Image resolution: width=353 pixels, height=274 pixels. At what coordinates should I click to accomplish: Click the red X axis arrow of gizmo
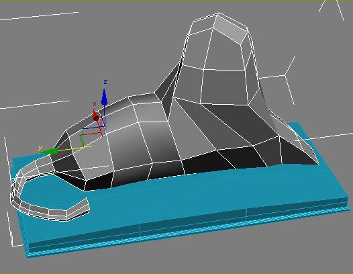tap(96, 116)
